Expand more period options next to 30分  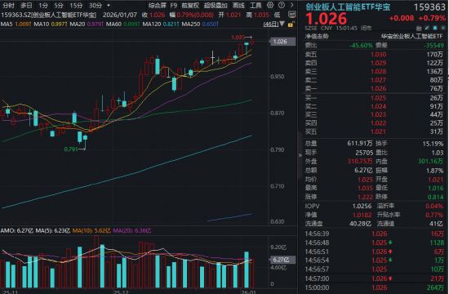pos(109,6)
